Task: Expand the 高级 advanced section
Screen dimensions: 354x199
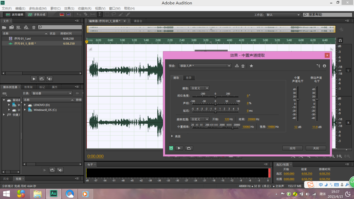Action: tap(172, 136)
